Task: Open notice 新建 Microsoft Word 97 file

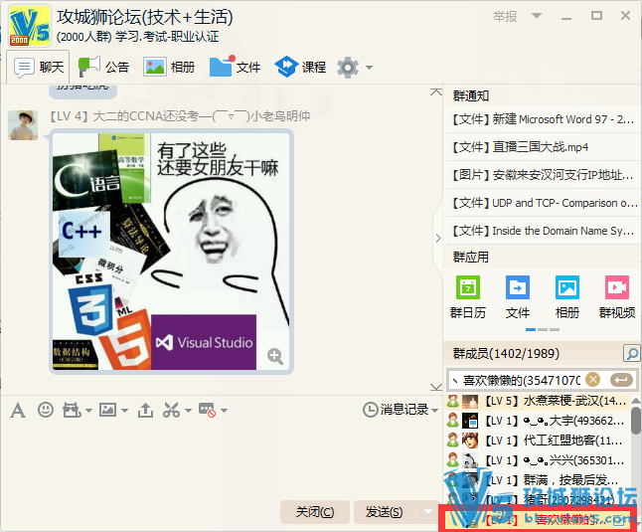Action: (x=543, y=119)
